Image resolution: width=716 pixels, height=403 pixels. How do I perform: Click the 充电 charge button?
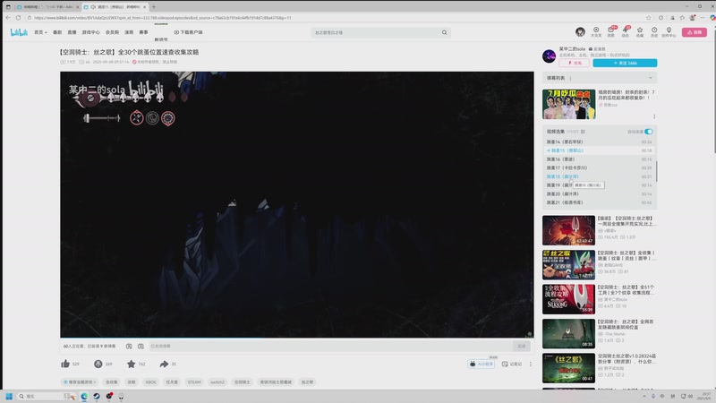(574, 63)
